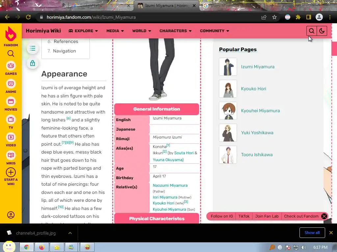The width and height of the screenshot is (337, 252).
Task: Click the page lock icon
Action: pyautogui.click(x=33, y=63)
